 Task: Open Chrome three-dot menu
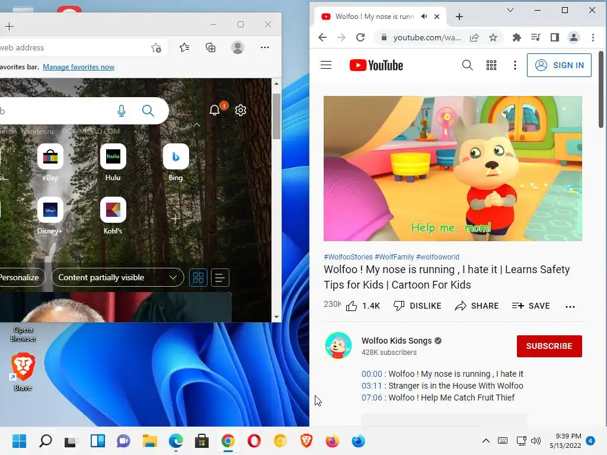593,37
